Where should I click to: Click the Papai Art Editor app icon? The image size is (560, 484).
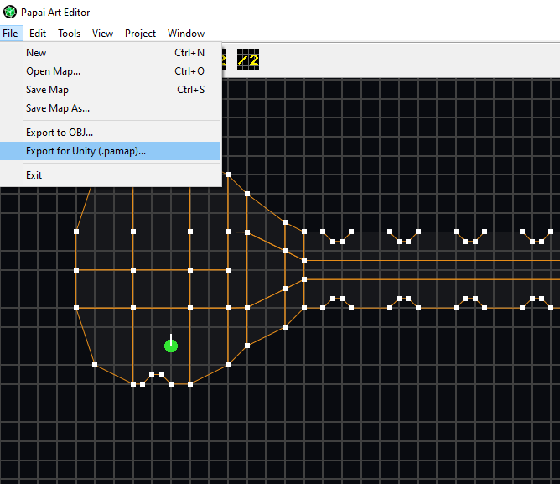pyautogui.click(x=10, y=12)
